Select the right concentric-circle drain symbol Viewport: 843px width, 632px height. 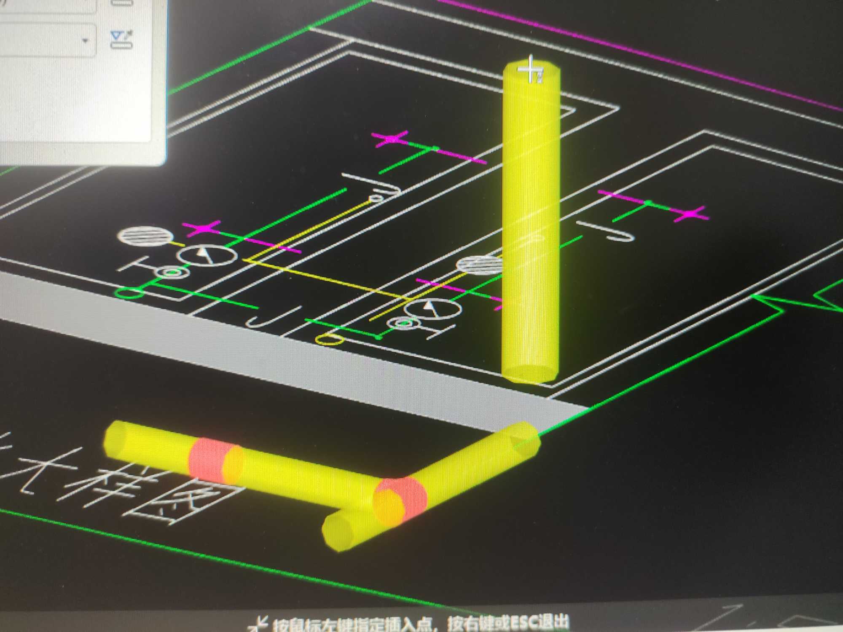point(404,324)
